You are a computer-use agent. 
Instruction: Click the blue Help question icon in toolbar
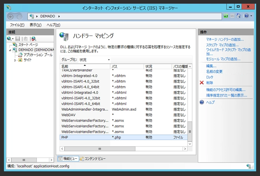coord(247,16)
